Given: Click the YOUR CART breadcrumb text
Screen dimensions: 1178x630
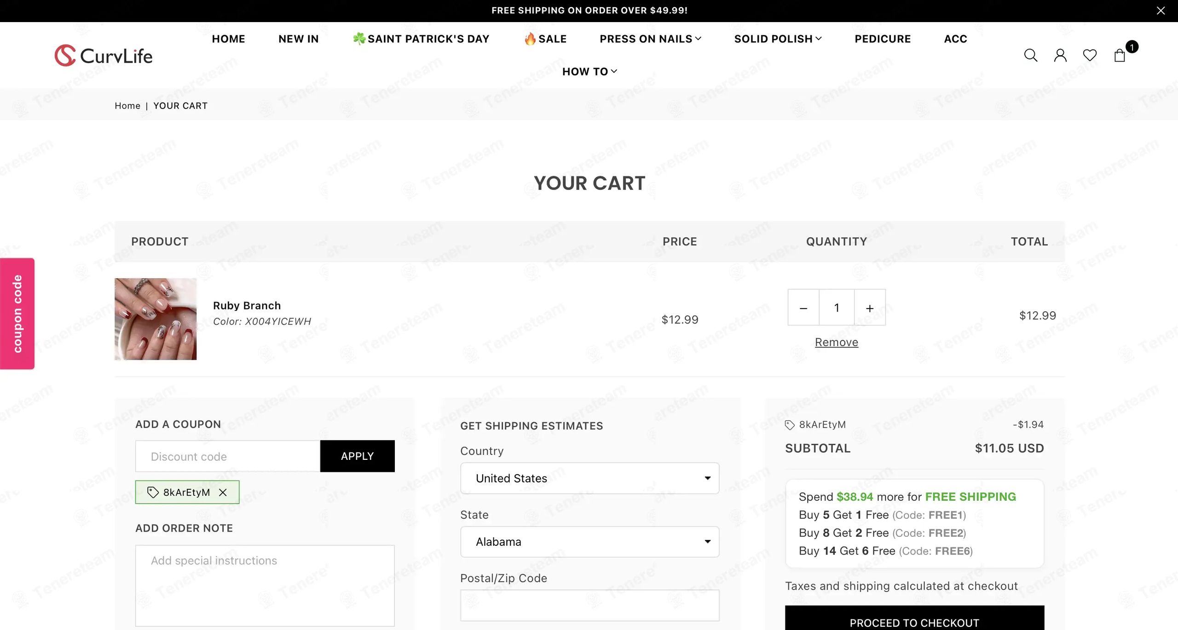Looking at the screenshot, I should coord(180,106).
